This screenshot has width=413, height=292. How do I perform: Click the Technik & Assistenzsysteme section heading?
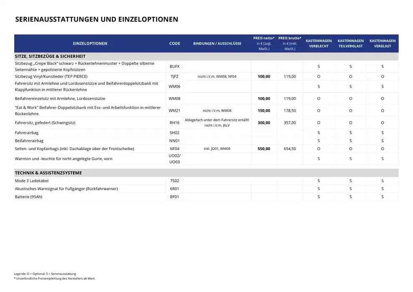(x=48, y=173)
